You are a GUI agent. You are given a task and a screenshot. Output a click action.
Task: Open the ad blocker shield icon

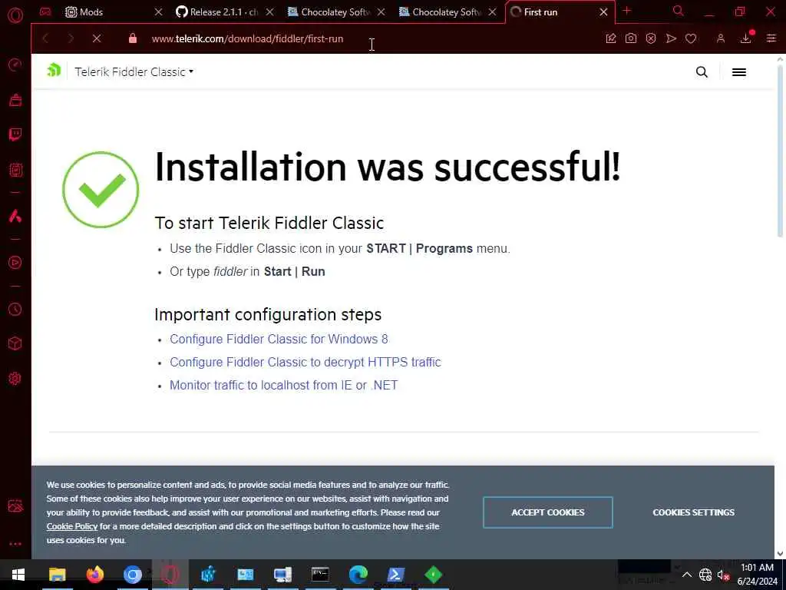tap(651, 38)
